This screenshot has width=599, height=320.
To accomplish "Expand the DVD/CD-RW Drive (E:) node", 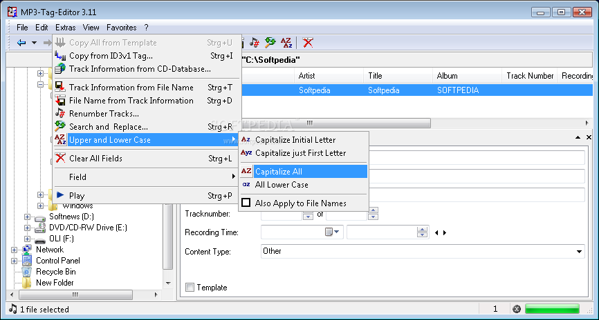I will click(x=27, y=228).
